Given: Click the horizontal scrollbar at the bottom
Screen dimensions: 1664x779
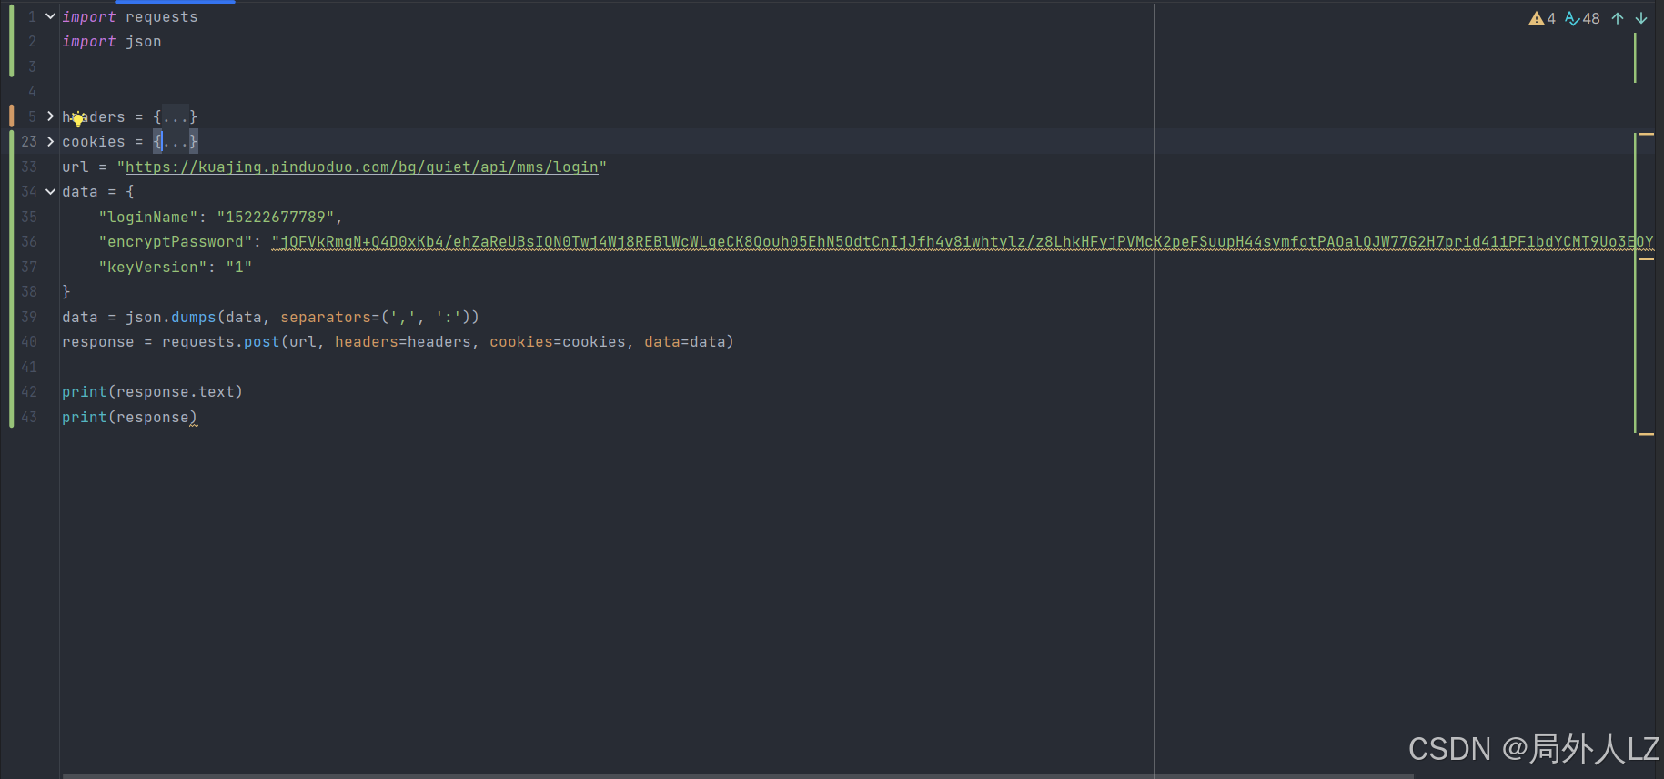Looking at the screenshot, I should point(737,776).
